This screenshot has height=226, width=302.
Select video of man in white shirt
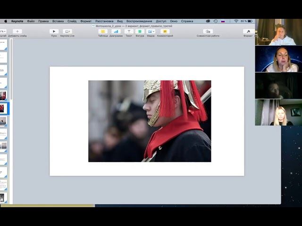(278, 32)
